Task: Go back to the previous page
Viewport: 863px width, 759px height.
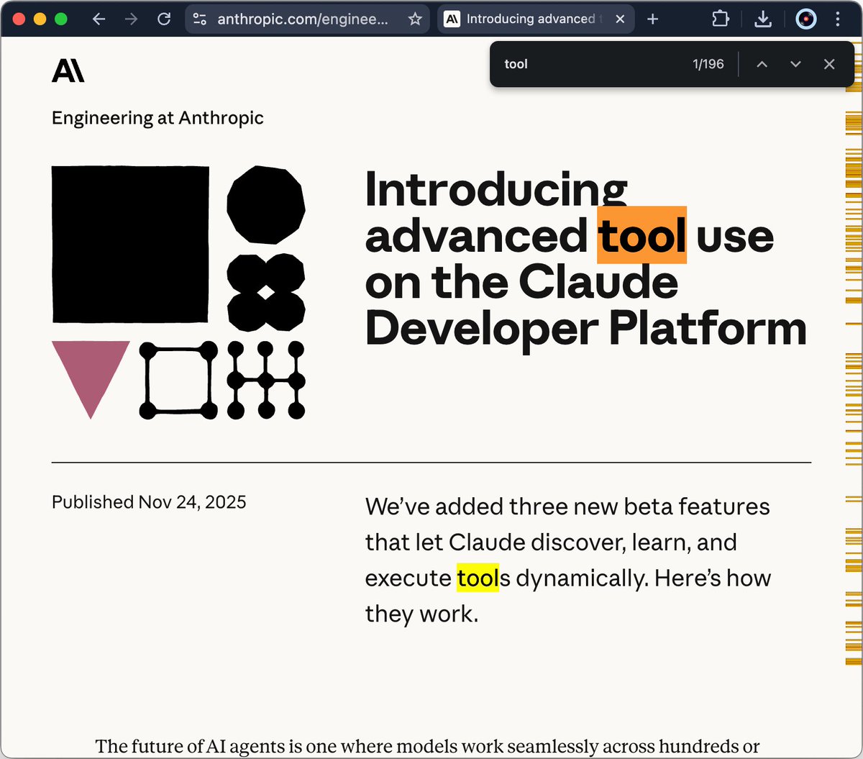Action: (99, 19)
